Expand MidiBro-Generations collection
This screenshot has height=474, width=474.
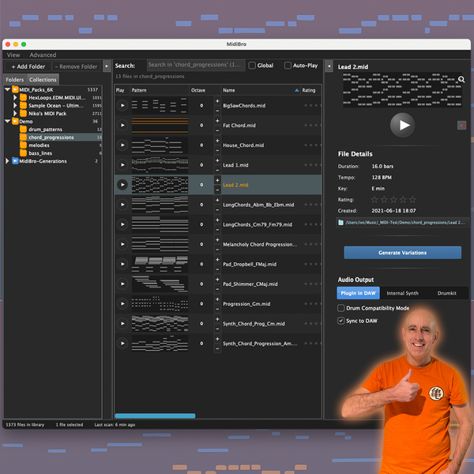click(7, 161)
